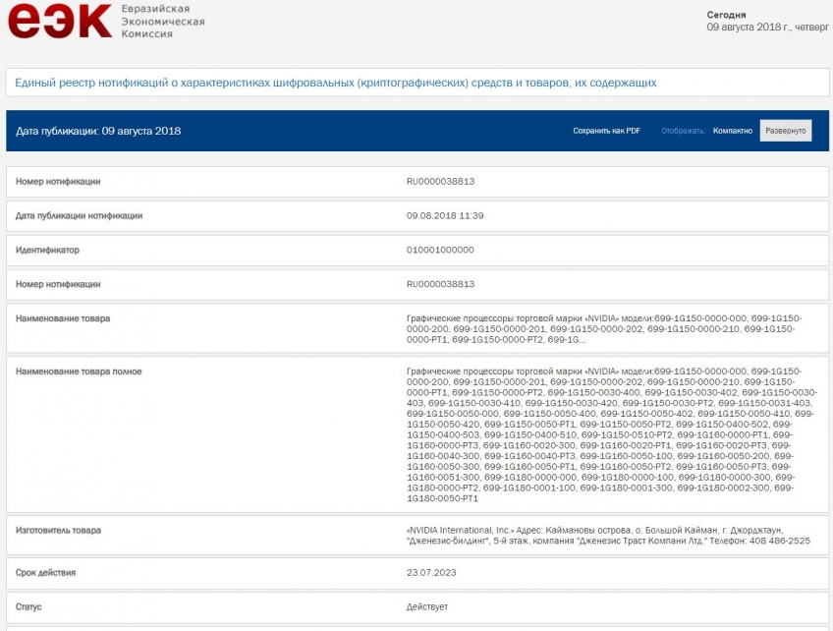The width and height of the screenshot is (833, 631).
Task: Click the Дата публикации нотификации label
Action: pyautogui.click(x=79, y=216)
